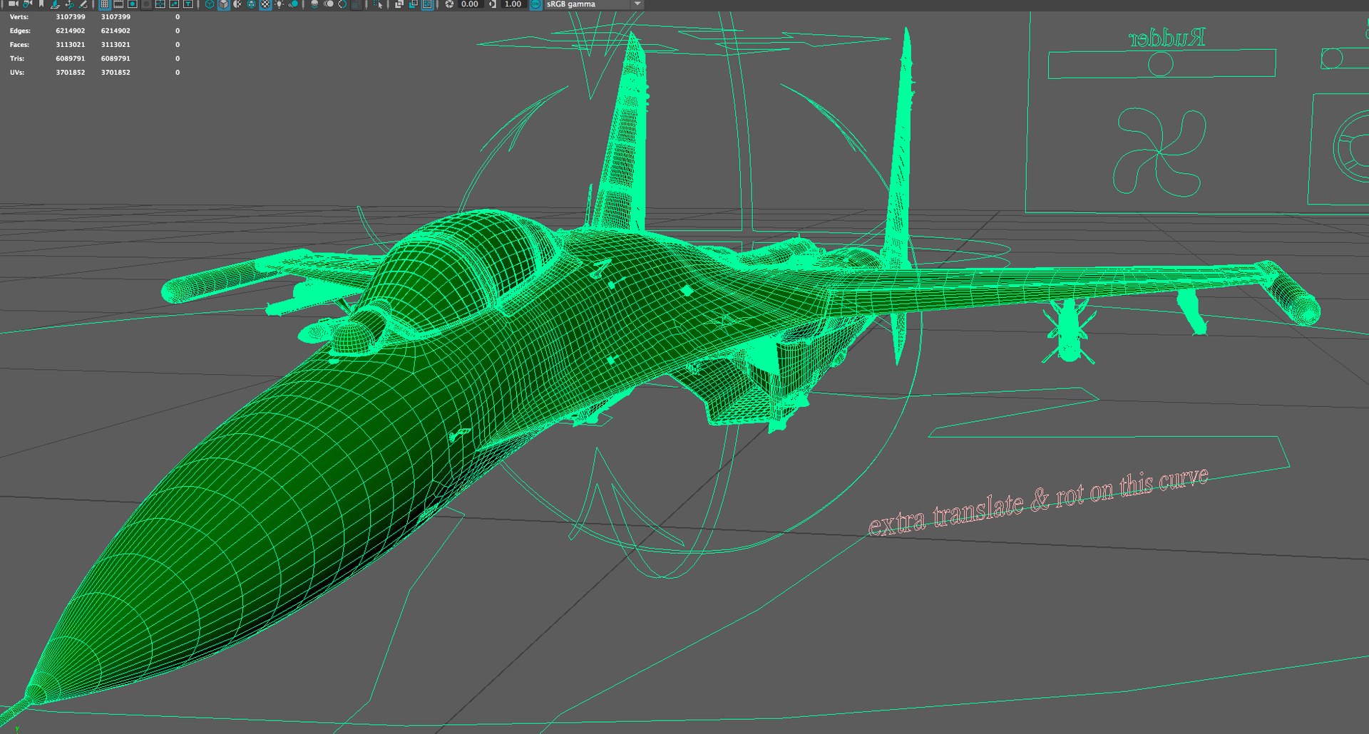Click the Safe Title icon
This screenshot has height=734, width=1369.
188,4
